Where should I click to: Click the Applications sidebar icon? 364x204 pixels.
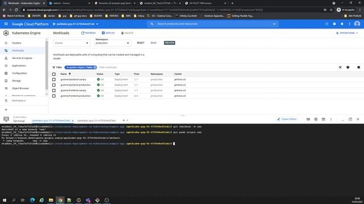(x=6, y=66)
